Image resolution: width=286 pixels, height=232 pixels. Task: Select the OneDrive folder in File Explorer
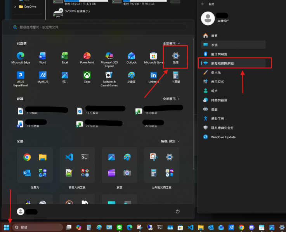[x=28, y=7]
